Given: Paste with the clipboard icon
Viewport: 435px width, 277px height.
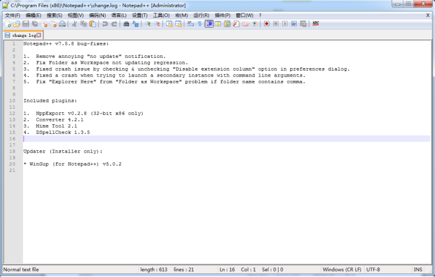Looking at the screenshot, I should coord(92,24).
